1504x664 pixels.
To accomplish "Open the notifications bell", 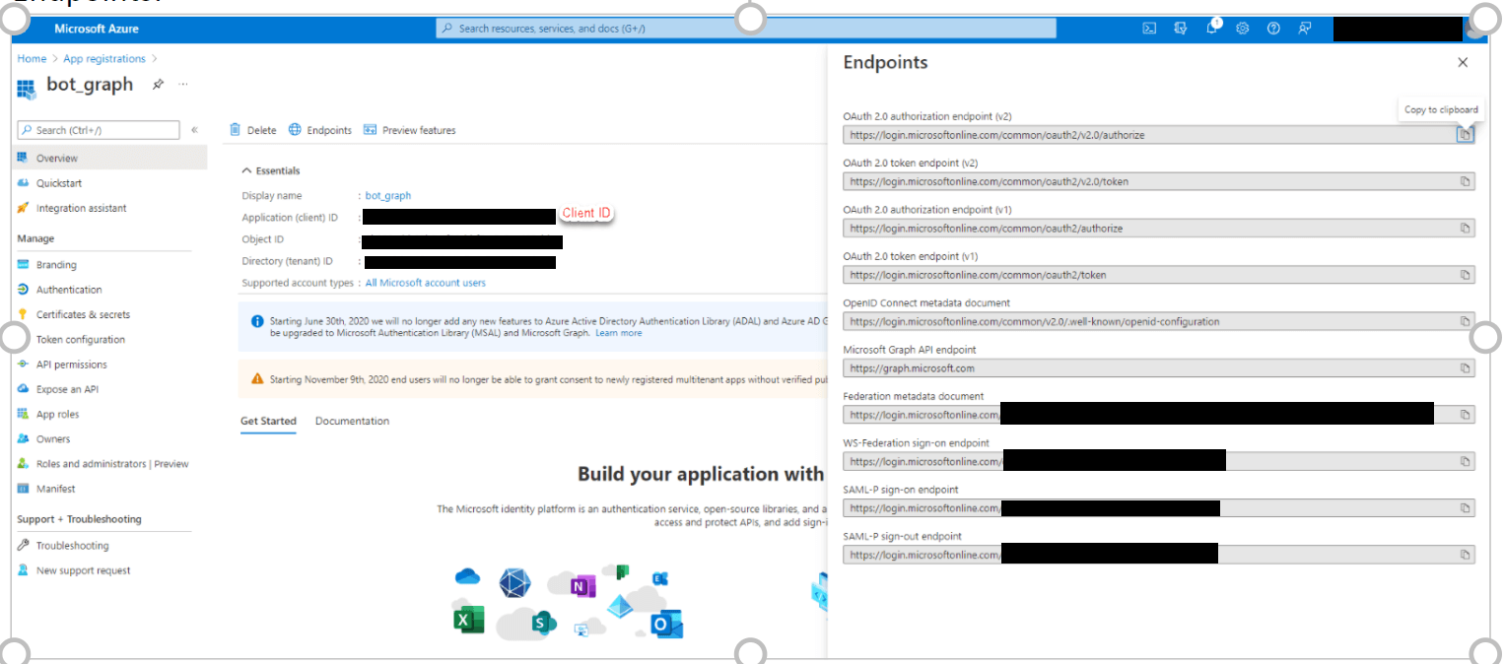I will (1211, 28).
